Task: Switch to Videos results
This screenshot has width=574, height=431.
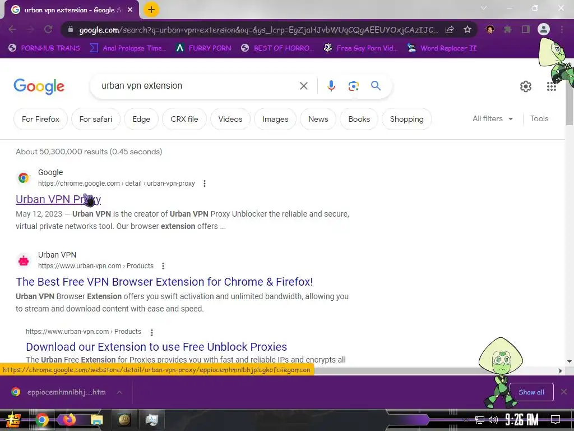Action: point(230,119)
